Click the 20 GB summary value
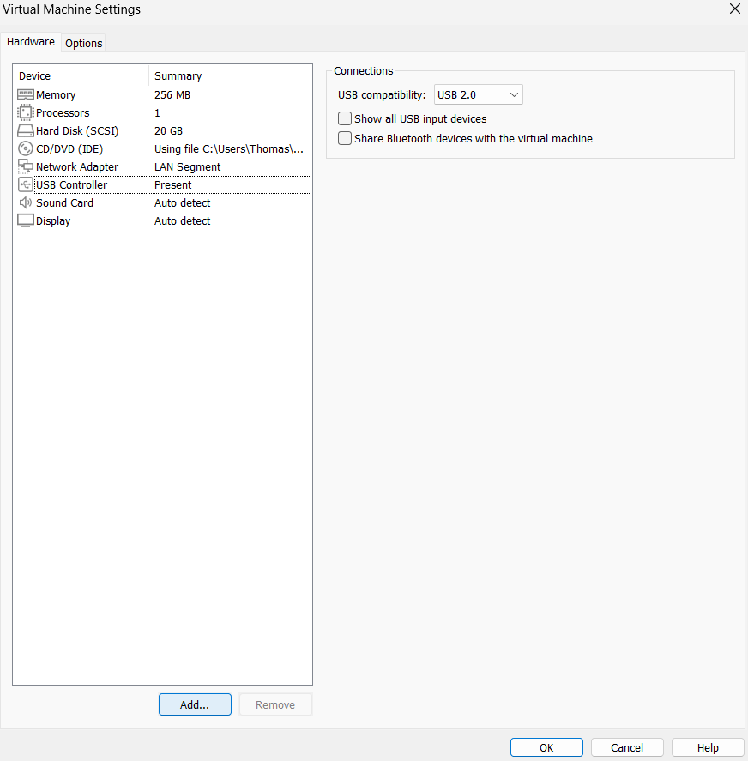 pos(168,130)
